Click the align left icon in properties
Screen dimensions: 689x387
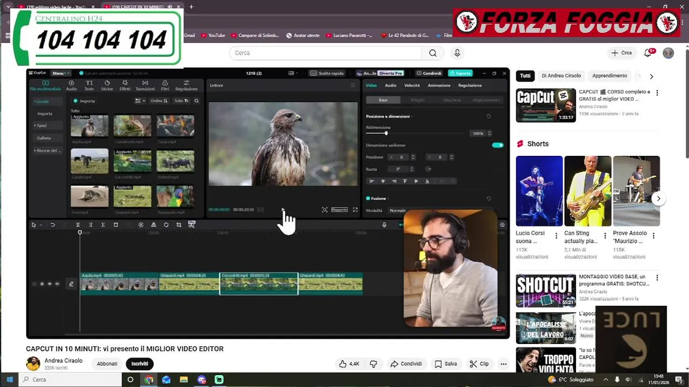[371, 181]
